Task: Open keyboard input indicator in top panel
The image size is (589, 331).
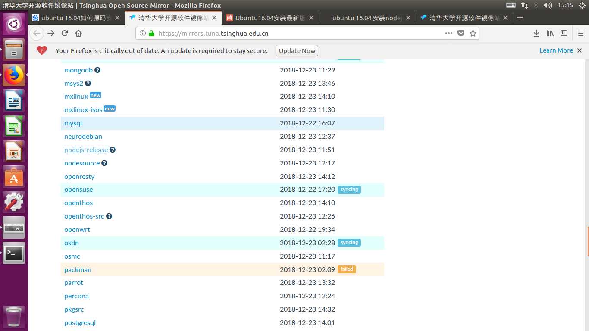Action: (511, 5)
